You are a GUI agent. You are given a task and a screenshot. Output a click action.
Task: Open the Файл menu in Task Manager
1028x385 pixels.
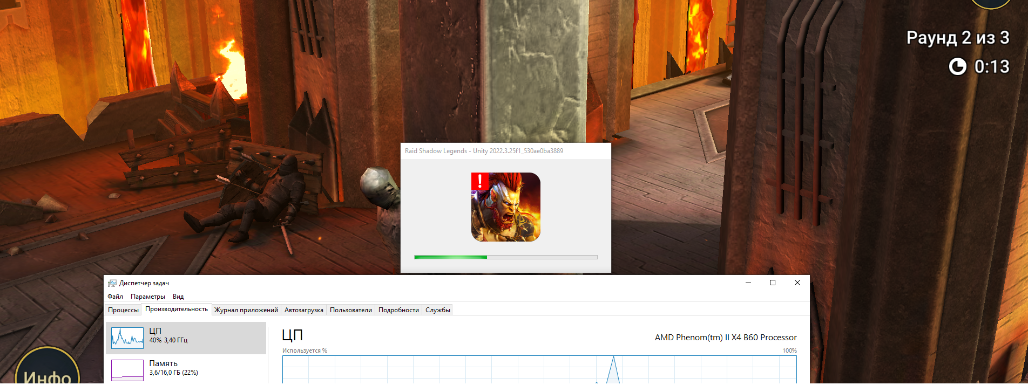(x=115, y=297)
